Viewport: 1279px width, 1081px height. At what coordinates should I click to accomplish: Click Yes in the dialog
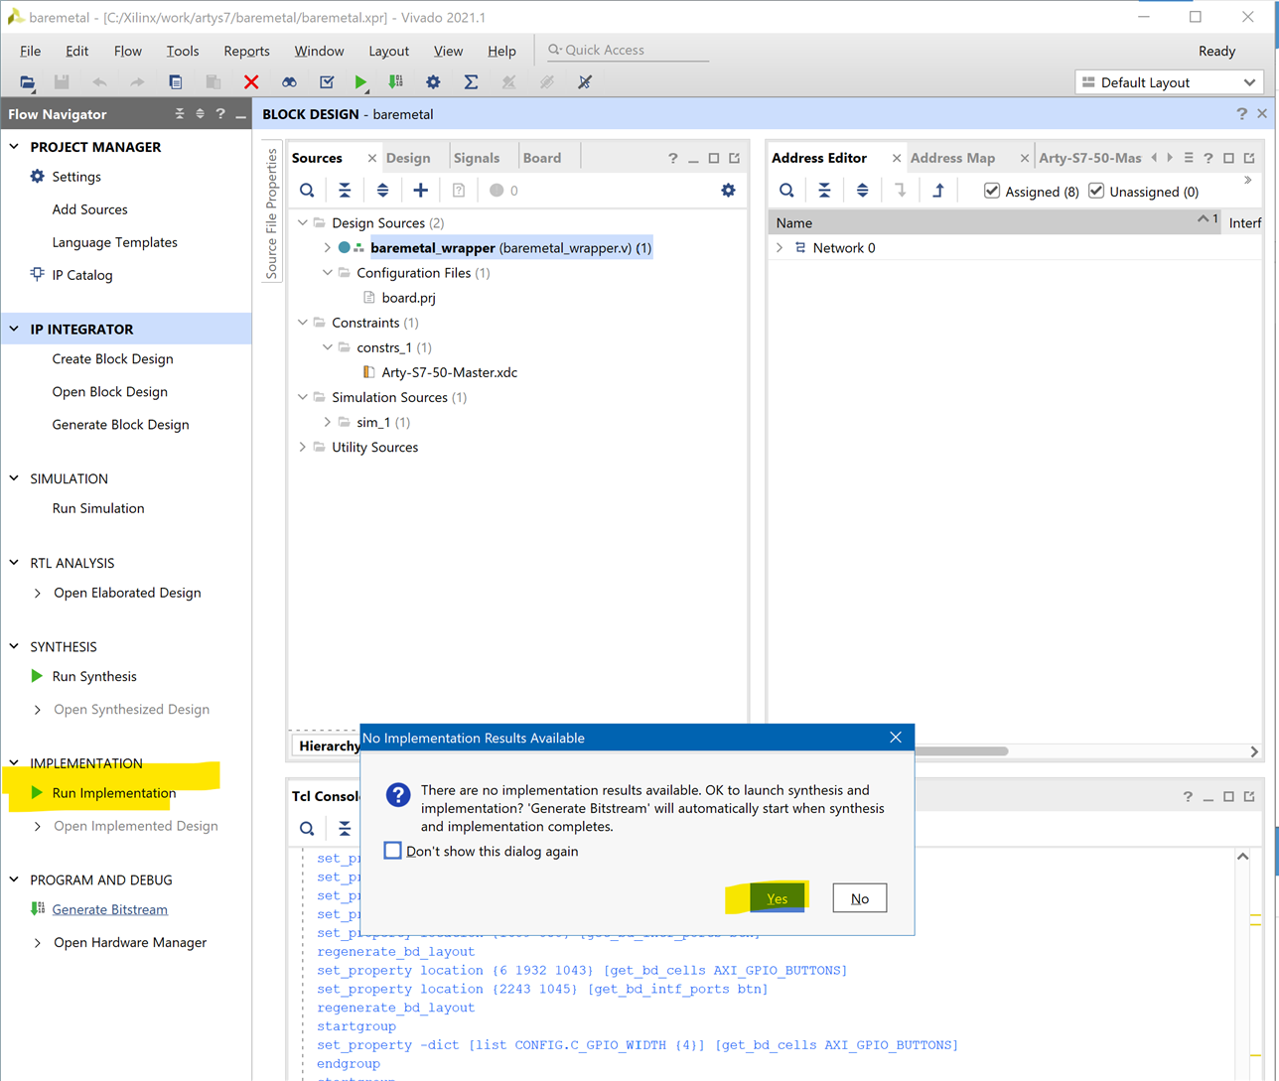(x=777, y=898)
